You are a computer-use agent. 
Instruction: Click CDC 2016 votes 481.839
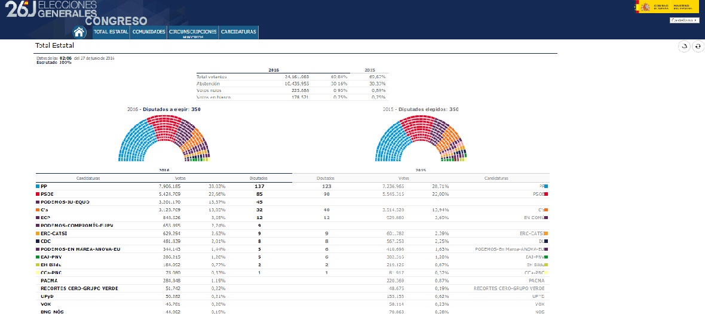tap(171, 241)
